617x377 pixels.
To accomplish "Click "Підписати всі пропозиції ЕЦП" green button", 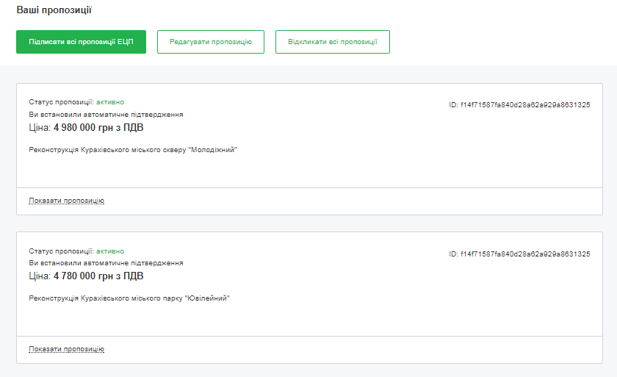I will [81, 42].
